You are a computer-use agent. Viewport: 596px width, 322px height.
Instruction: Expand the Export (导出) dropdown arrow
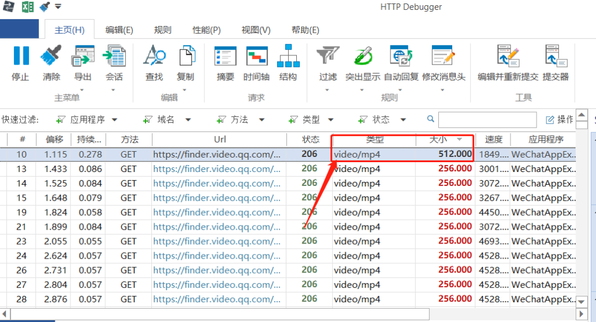[x=81, y=90]
